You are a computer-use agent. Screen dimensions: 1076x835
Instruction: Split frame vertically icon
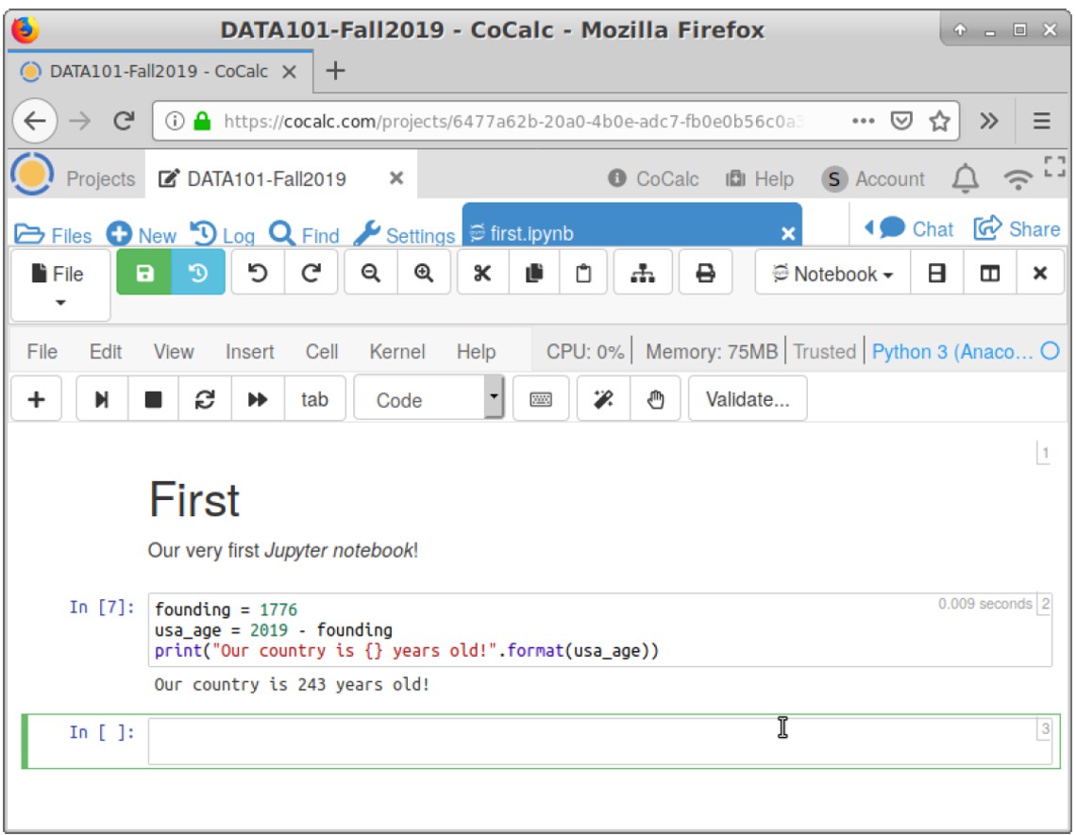[x=989, y=273]
